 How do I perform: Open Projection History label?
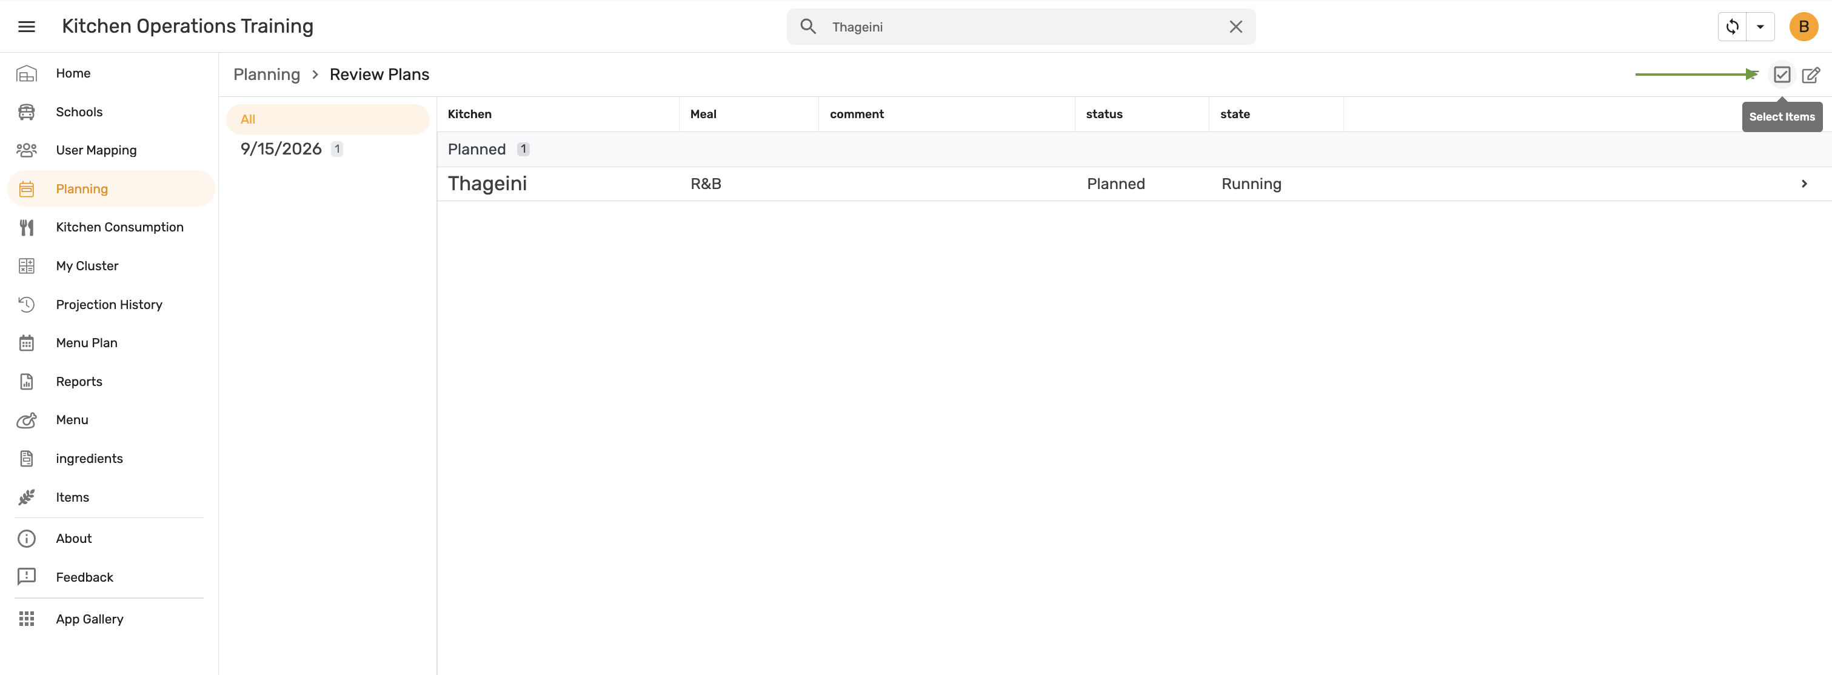pos(109,304)
